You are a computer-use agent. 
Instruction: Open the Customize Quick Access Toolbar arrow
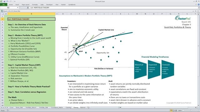15,2
